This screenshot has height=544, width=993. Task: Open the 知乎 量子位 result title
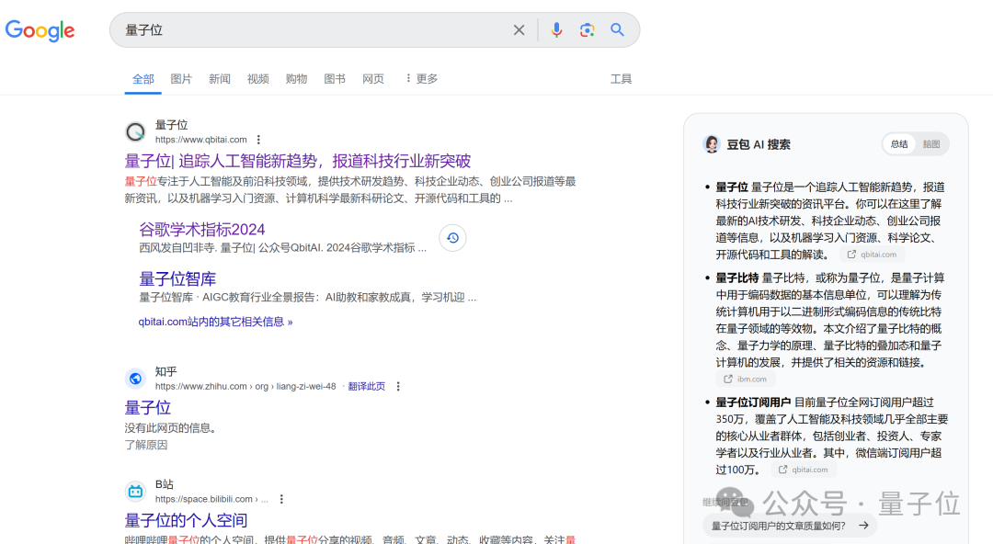click(x=147, y=407)
